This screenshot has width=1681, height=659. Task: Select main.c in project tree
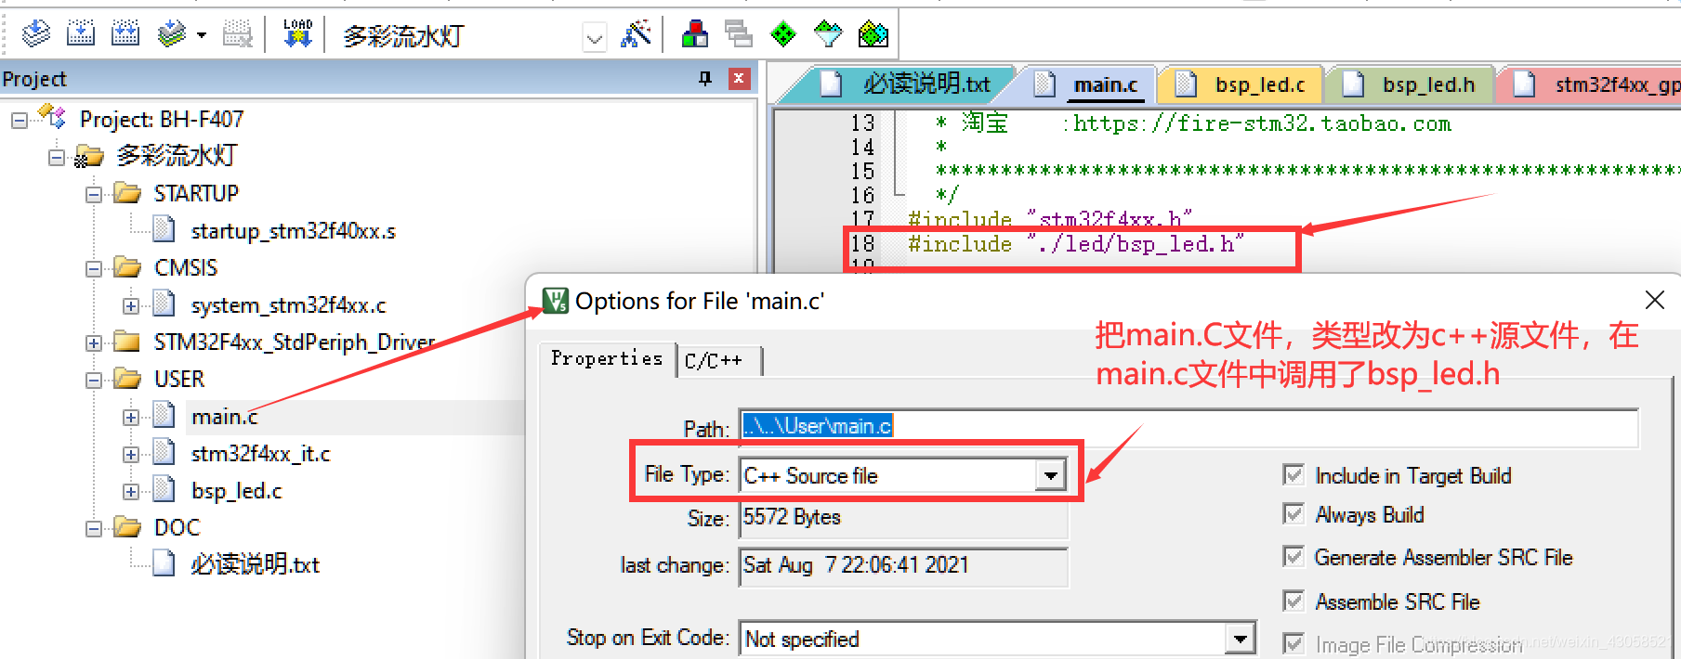(x=224, y=417)
